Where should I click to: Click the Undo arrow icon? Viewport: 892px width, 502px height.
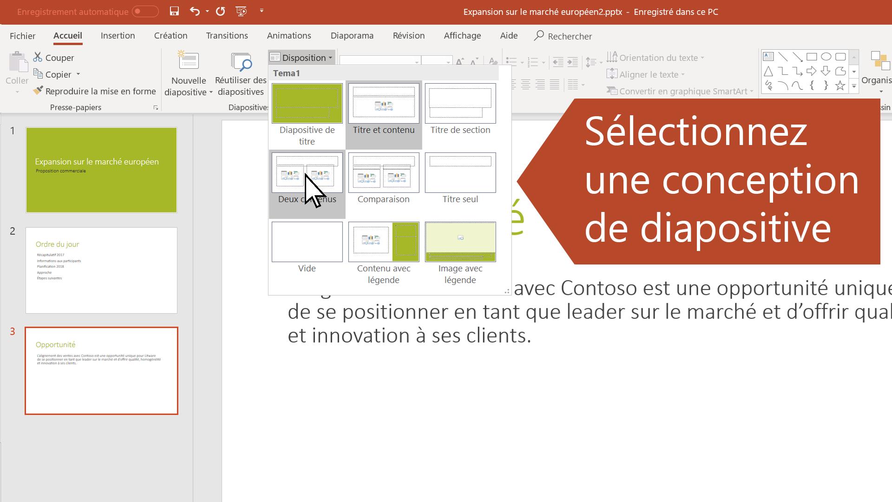(x=195, y=11)
